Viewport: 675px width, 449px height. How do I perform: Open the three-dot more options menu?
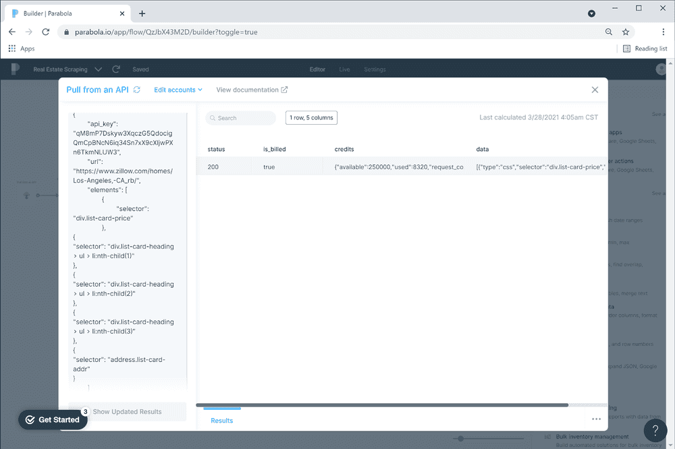pos(596,419)
